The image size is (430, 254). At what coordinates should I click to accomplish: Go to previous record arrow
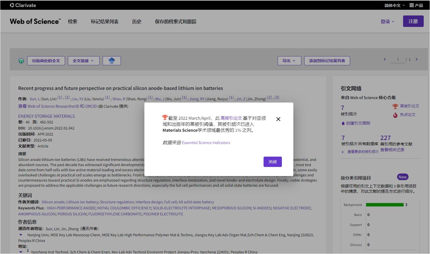click(x=385, y=59)
